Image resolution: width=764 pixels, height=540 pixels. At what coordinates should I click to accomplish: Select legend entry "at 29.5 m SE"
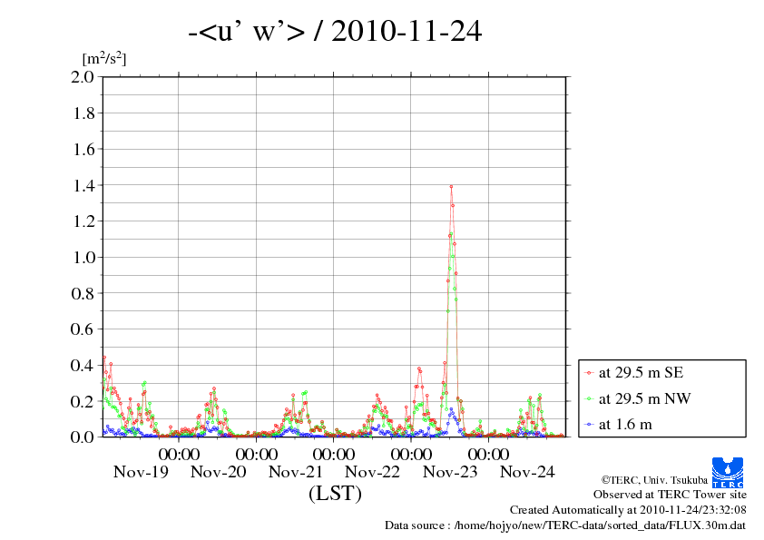click(641, 373)
